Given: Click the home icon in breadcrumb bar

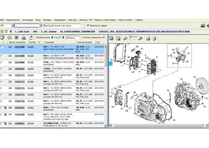Looking at the screenshot, I should [x=2, y=31].
